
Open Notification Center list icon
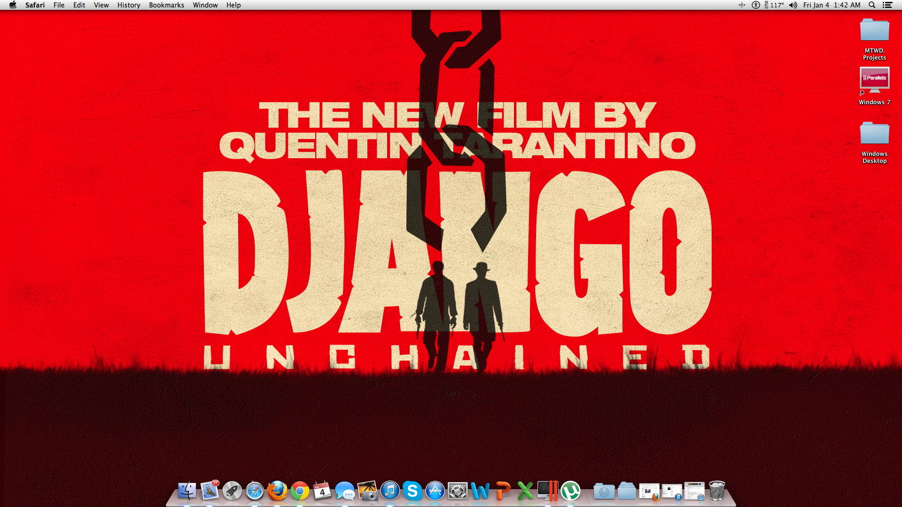[x=887, y=5]
